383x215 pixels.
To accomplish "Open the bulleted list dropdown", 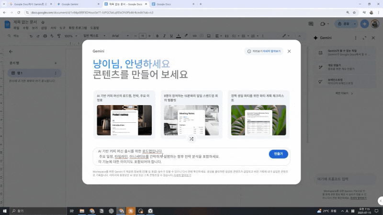I will pyautogui.click(x=245, y=36).
